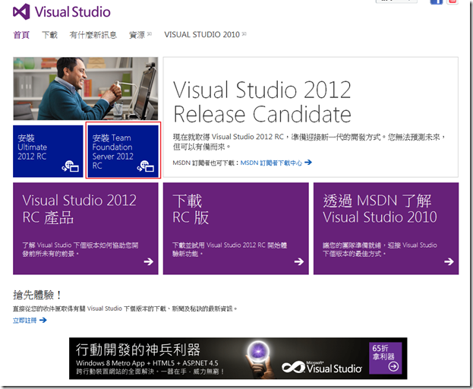
Task: Click the arrow after MSDN 訂閱者下載中心
Action: pyautogui.click(x=308, y=163)
